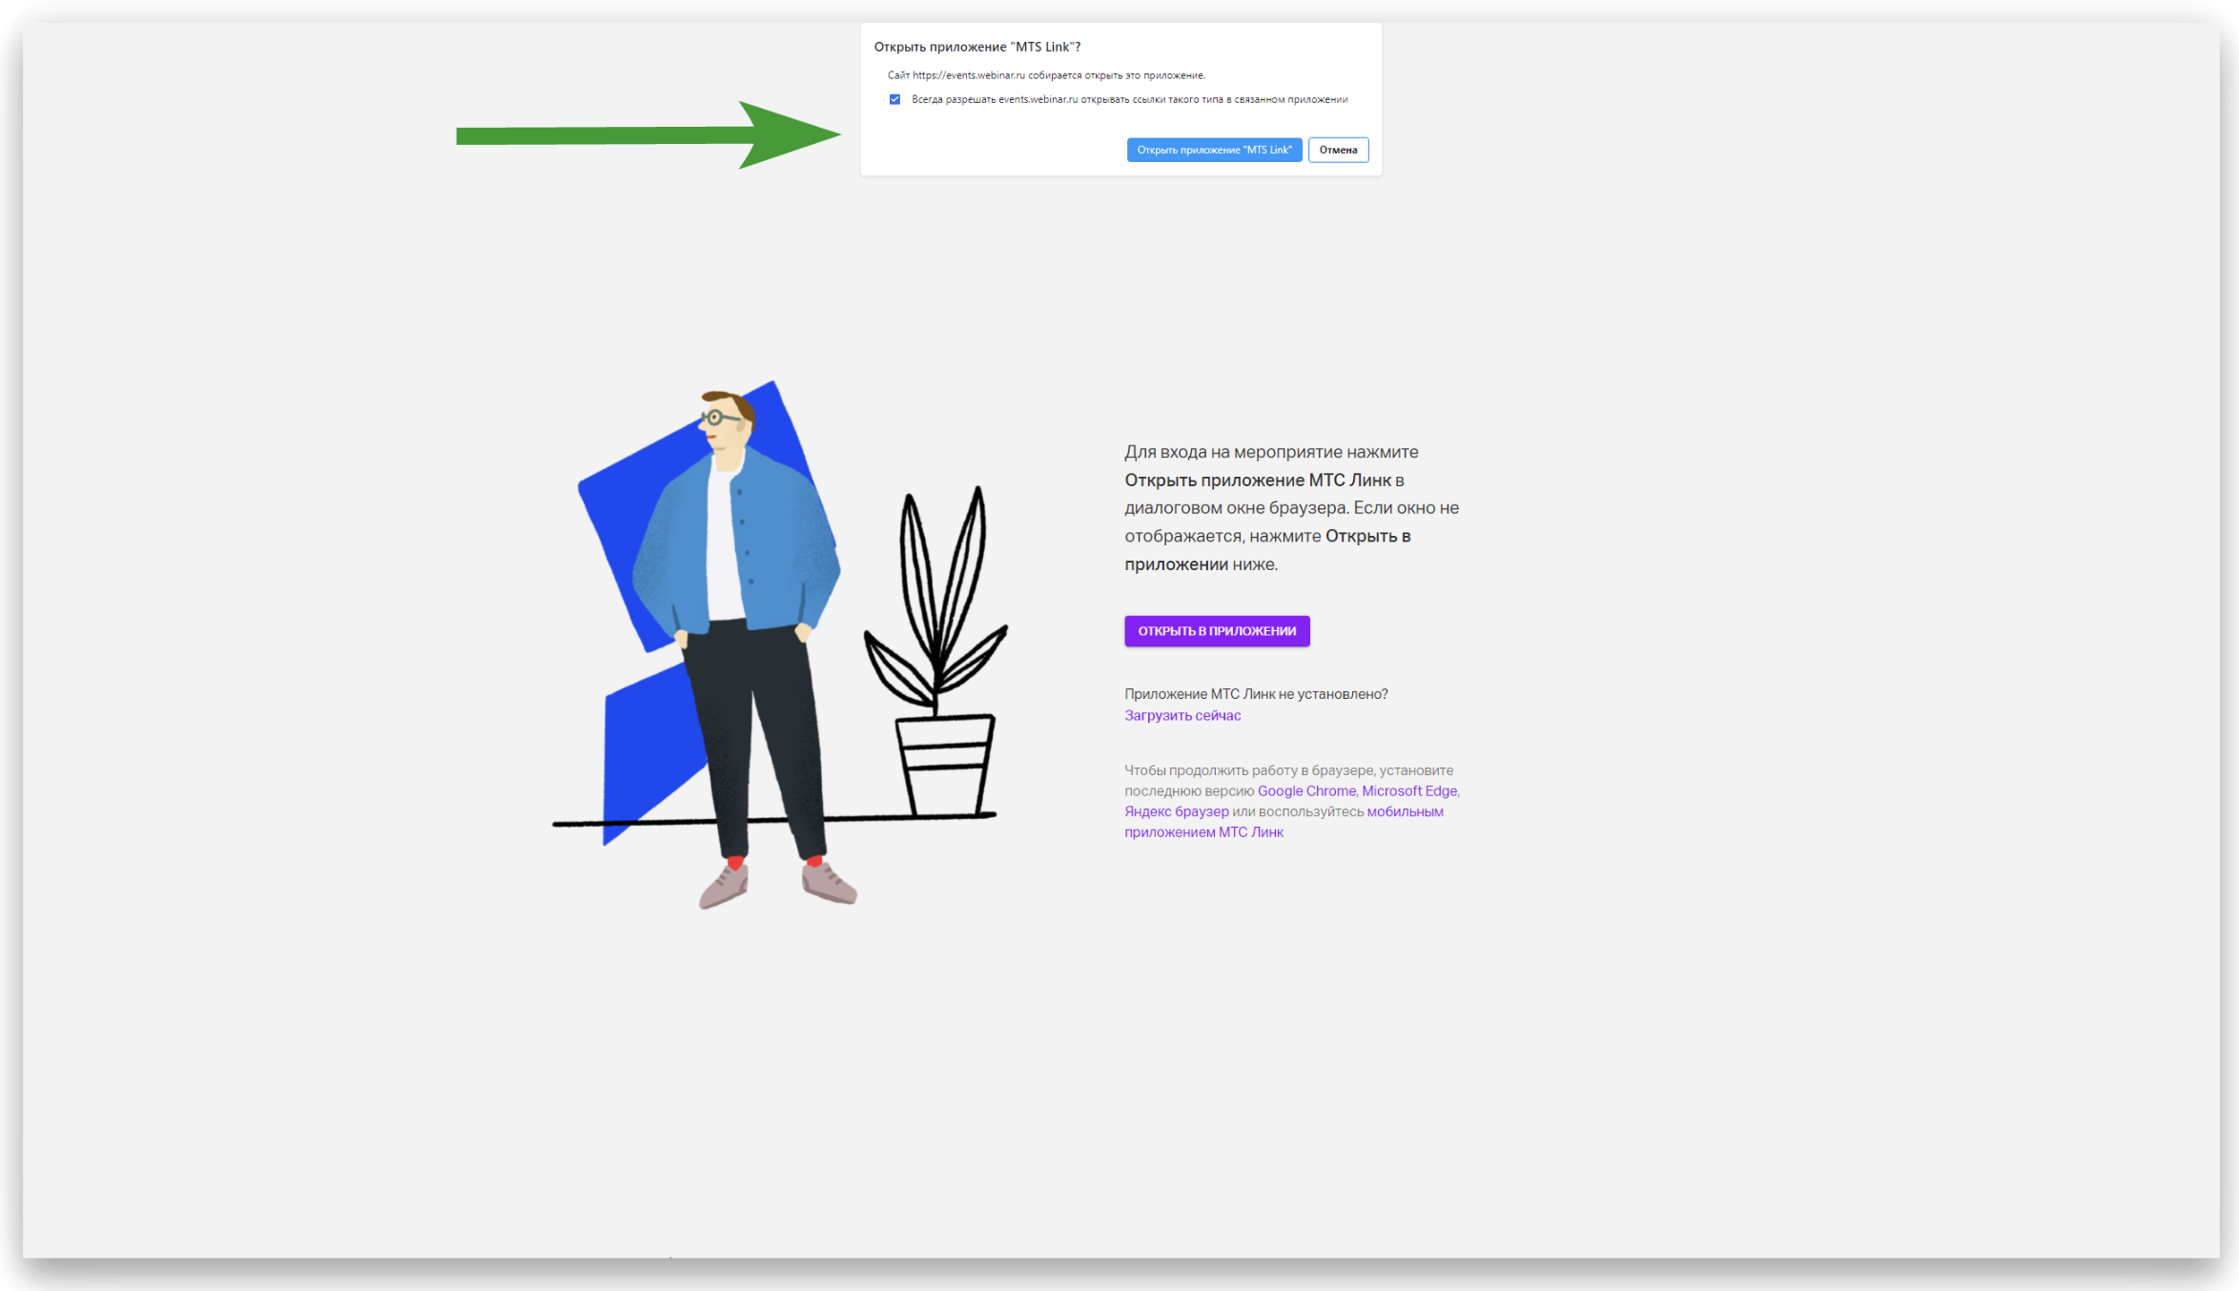Click the dialog title Открыть приложение "MTS Link"?

click(x=976, y=47)
